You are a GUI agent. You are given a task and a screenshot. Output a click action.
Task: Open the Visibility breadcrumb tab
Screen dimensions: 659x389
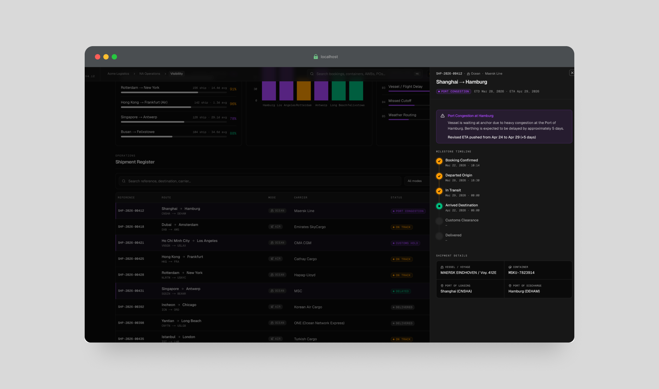pos(177,74)
